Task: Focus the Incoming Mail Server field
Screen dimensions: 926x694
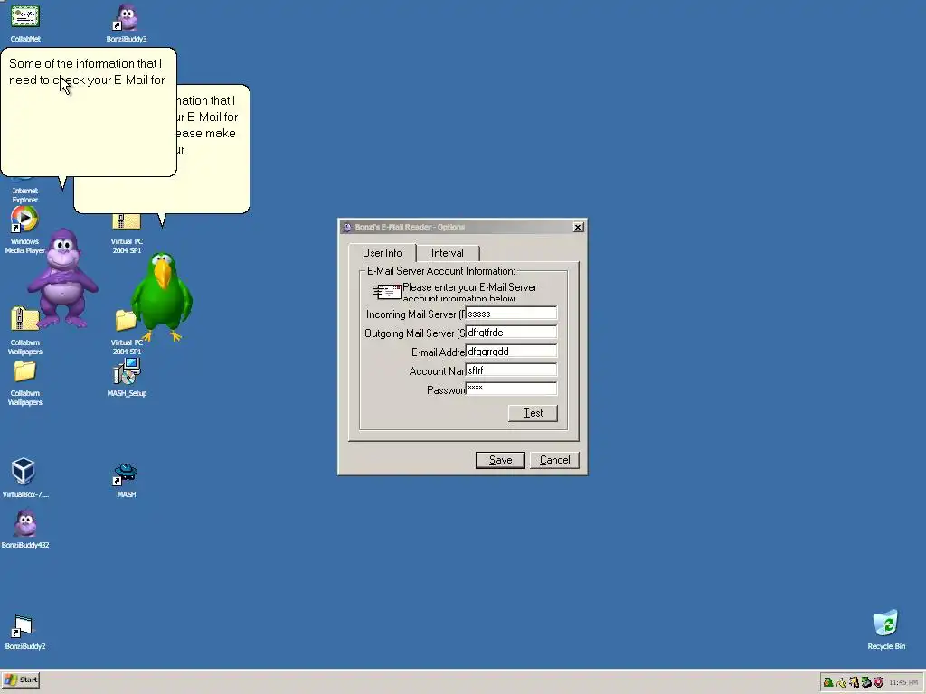Action: [511, 314]
